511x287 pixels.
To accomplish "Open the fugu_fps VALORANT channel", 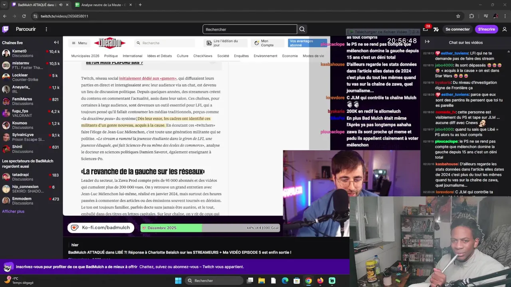I will click(31, 113).
